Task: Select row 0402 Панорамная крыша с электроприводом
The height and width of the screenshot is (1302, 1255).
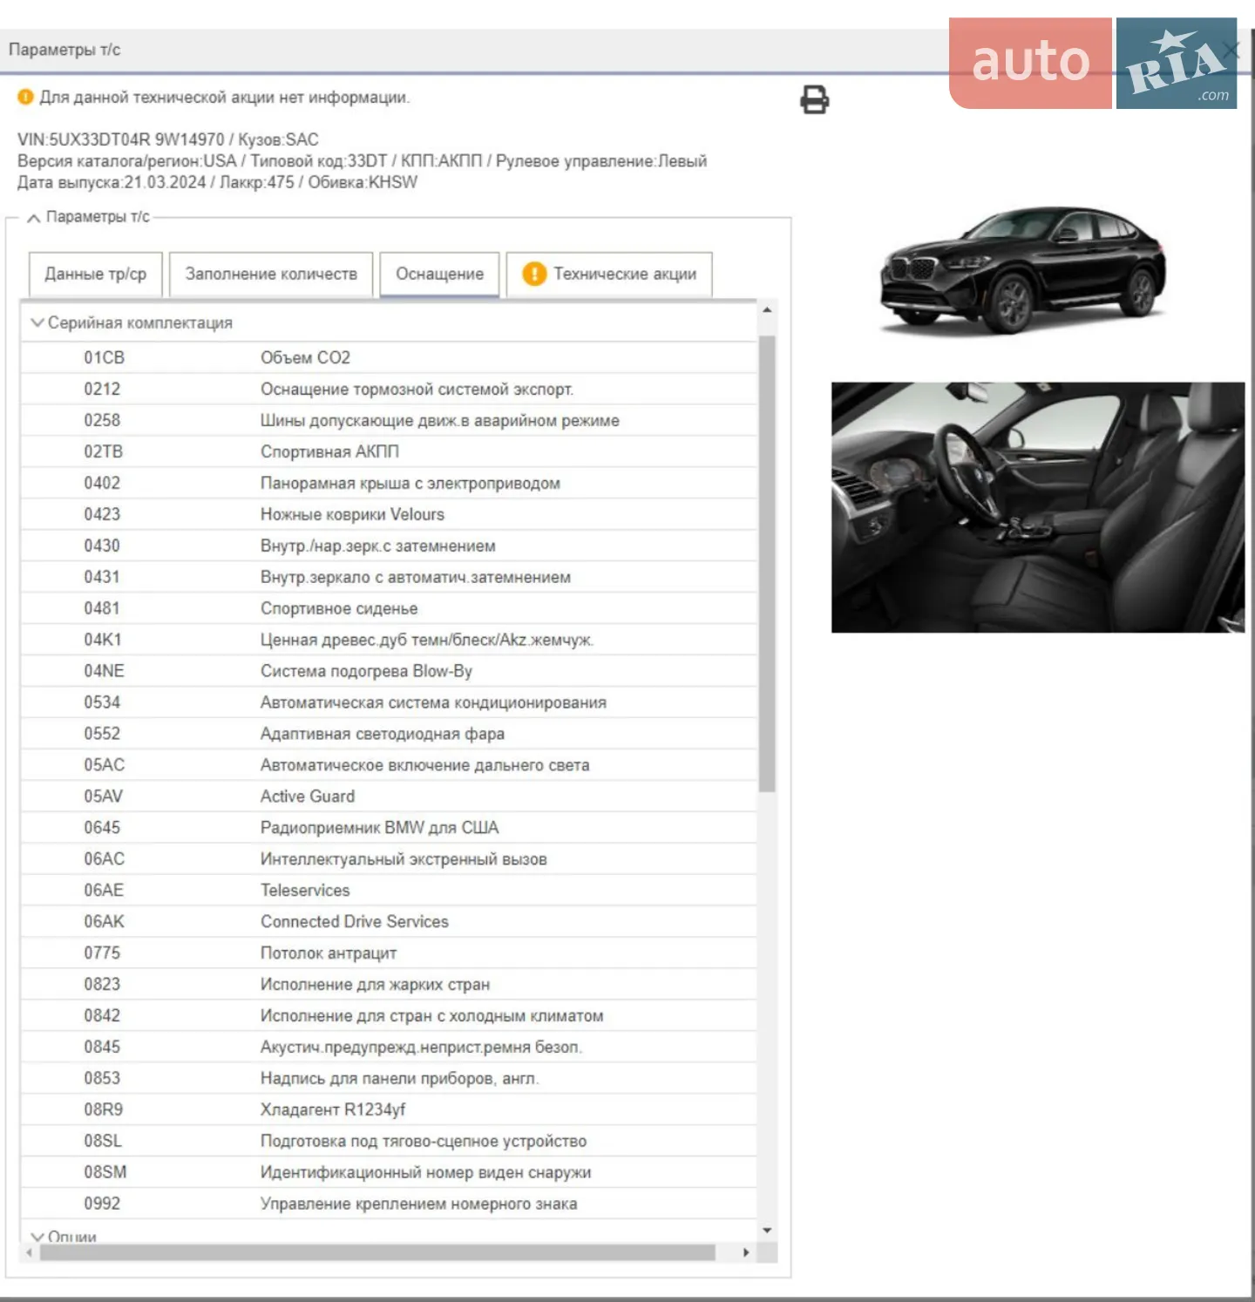Action: (389, 483)
